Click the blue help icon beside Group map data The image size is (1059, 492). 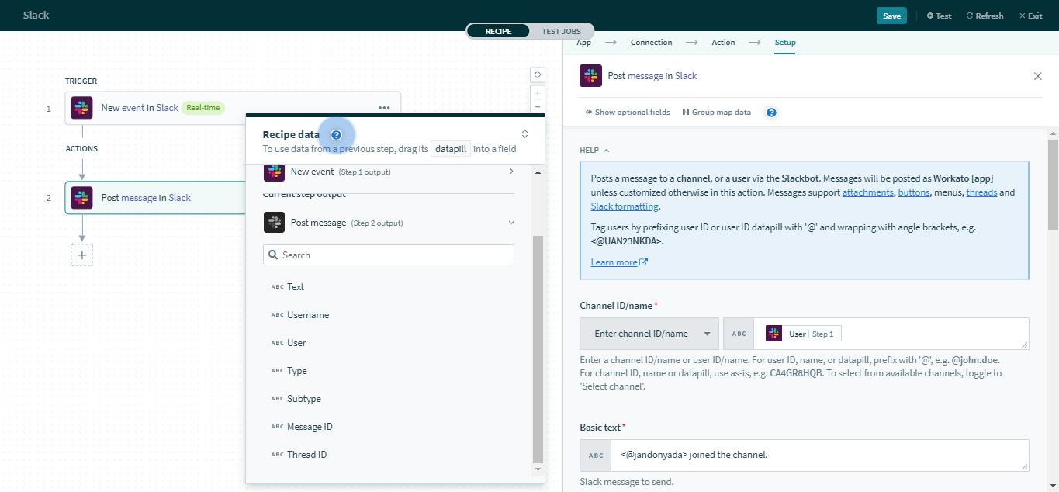771,113
